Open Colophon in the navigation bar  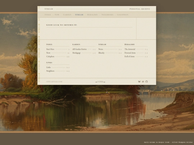point(123,15)
